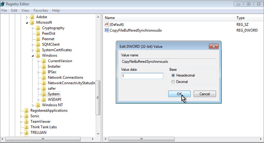This screenshot has height=143, width=264.
Task: Click the Value name field
Action: 169,61
